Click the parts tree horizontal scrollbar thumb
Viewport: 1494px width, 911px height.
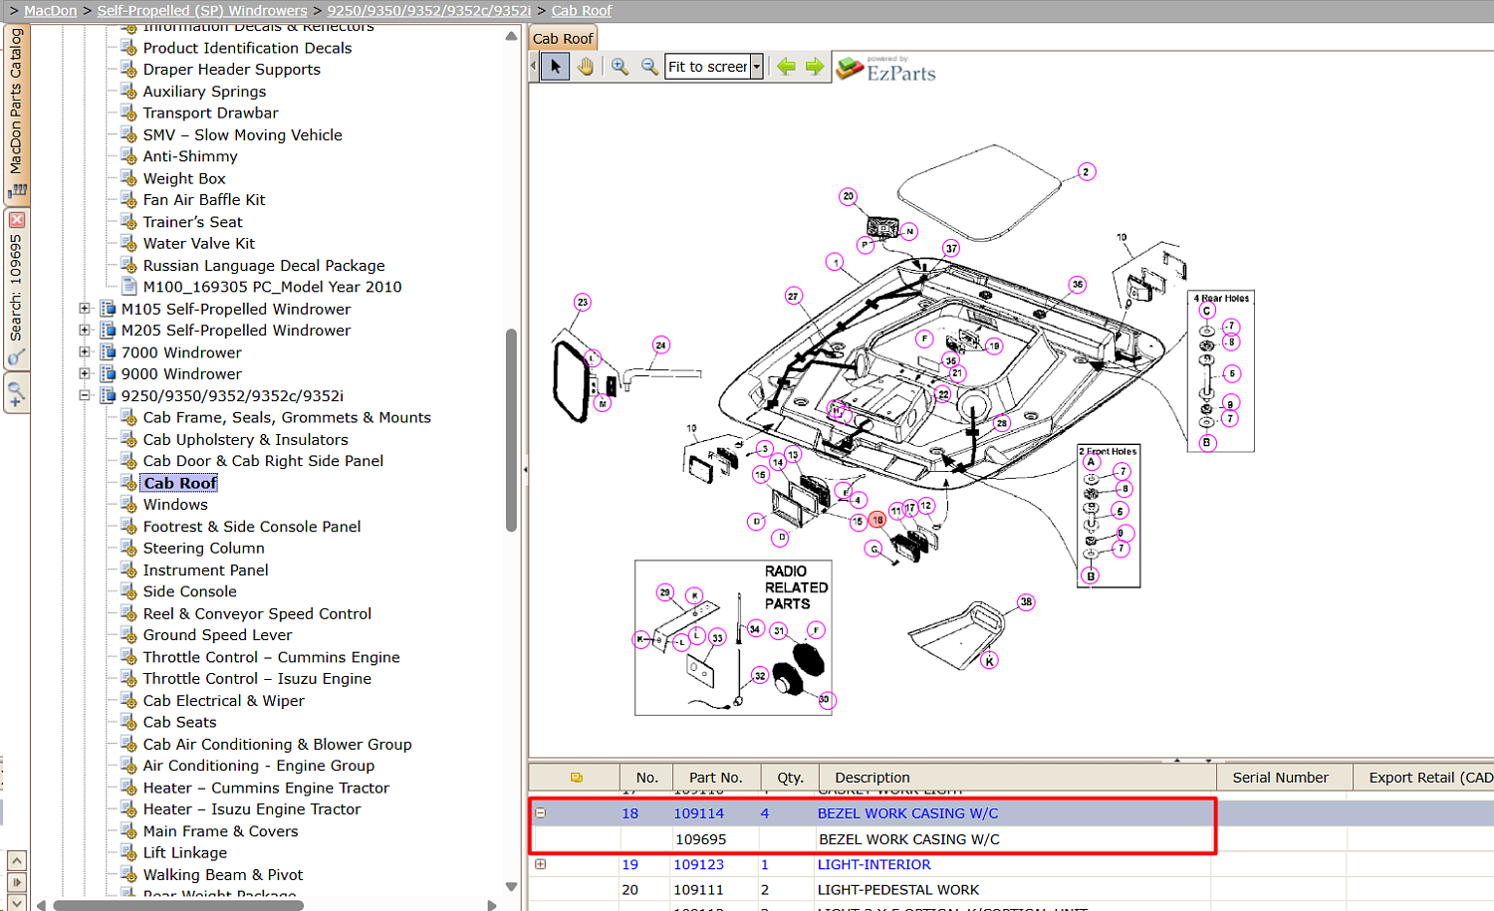pyautogui.click(x=178, y=905)
